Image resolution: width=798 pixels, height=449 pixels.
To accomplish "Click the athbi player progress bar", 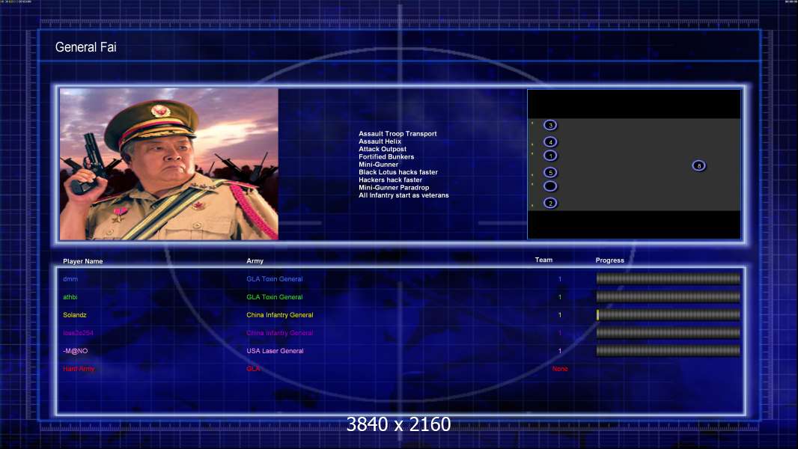I will pyautogui.click(x=668, y=296).
